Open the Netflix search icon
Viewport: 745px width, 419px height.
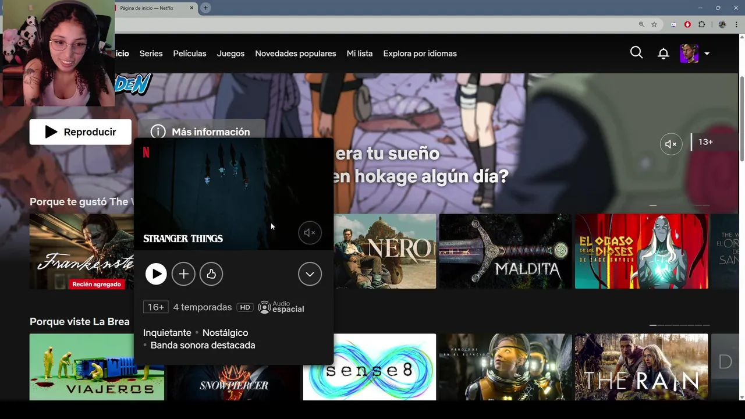coord(636,53)
